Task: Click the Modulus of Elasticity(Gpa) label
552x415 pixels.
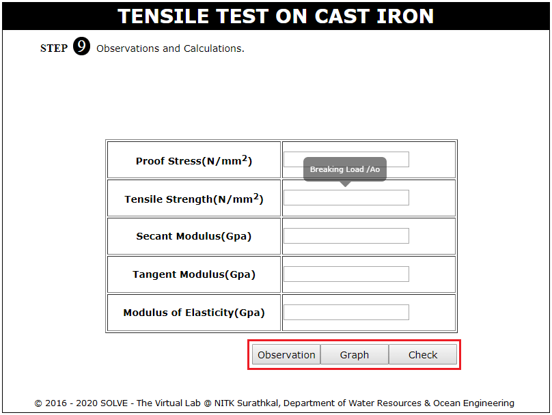Action: click(x=194, y=313)
